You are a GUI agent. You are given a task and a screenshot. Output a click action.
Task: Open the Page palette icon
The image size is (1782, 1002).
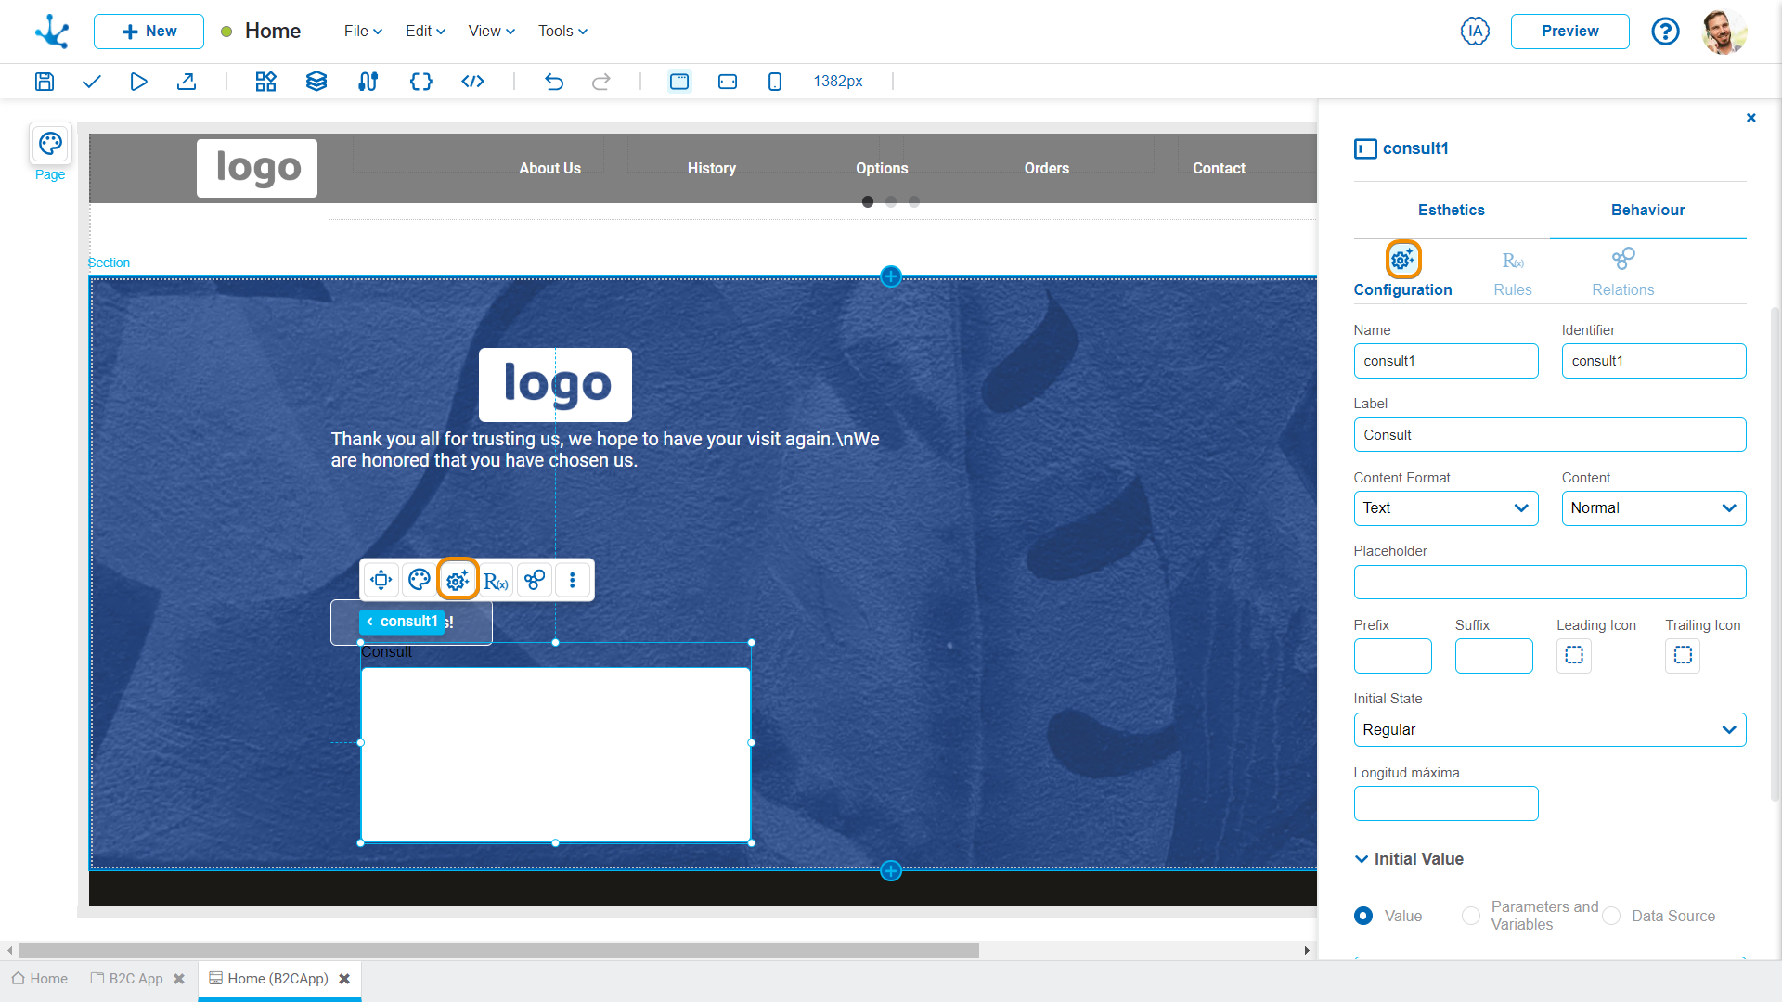pos(50,144)
